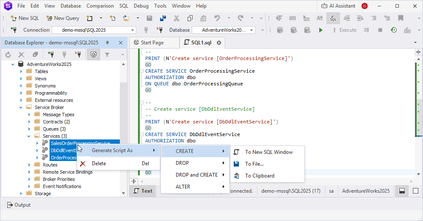Image resolution: width=423 pixels, height=221 pixels.
Task: Click the green Execute play icon
Action: pos(321,30)
